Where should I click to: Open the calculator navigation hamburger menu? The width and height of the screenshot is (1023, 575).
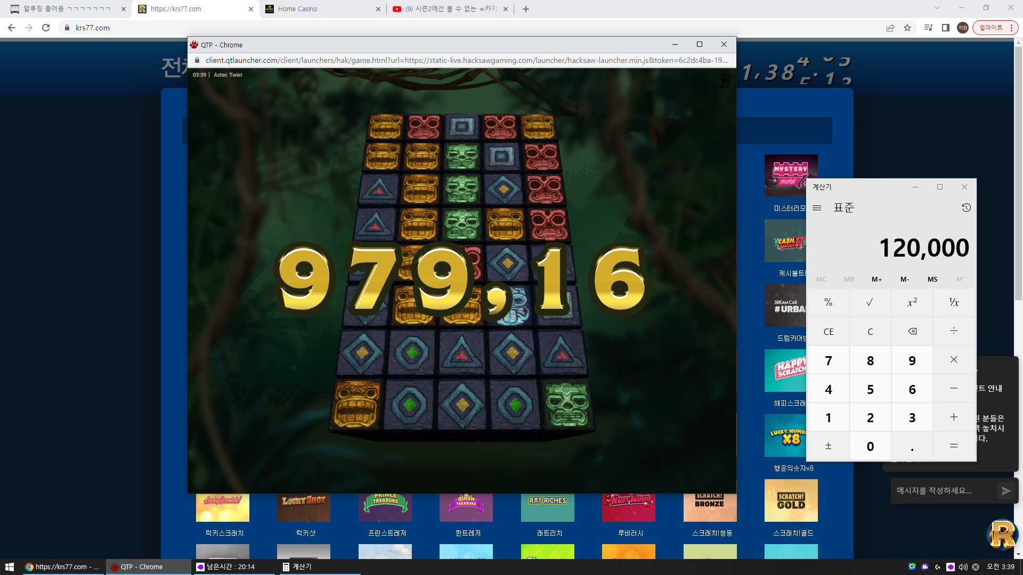point(817,208)
